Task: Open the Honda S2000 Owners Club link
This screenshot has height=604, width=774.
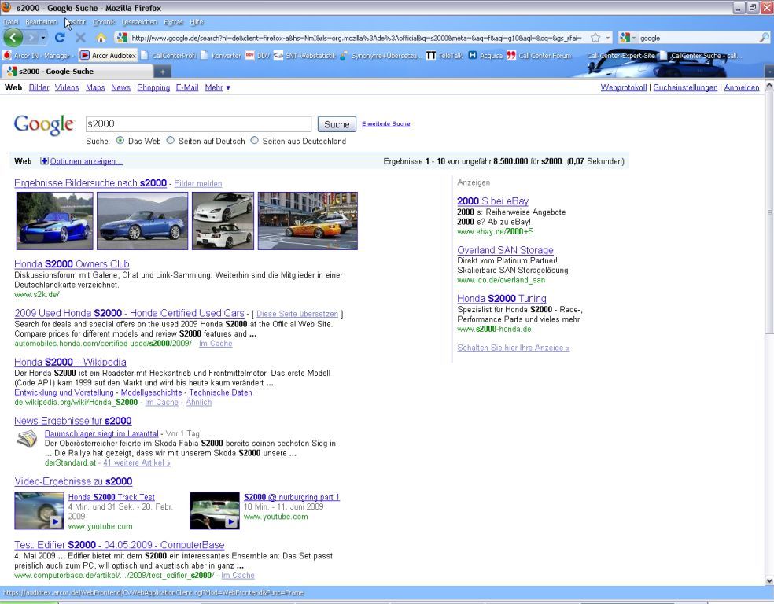Action: pyautogui.click(x=72, y=264)
